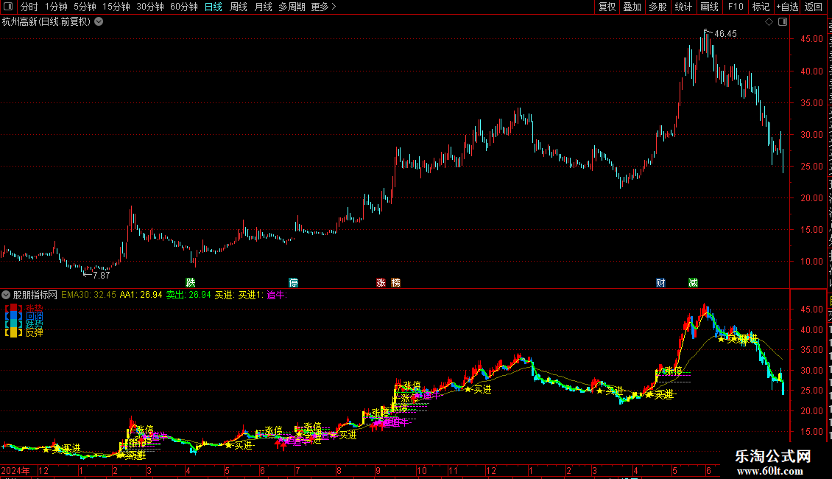The image size is (832, 479).
Task: Expand the 更多 periods menu
Action: 323,7
